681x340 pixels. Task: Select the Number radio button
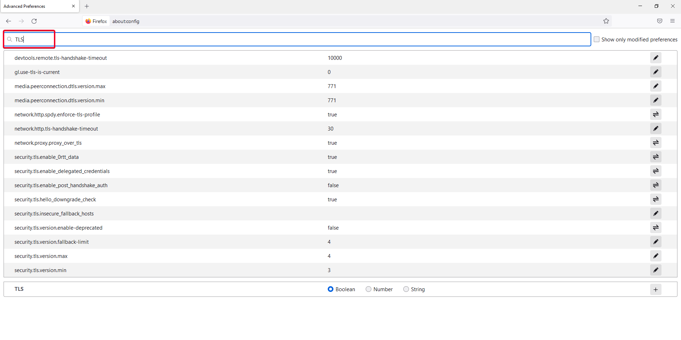(369, 289)
